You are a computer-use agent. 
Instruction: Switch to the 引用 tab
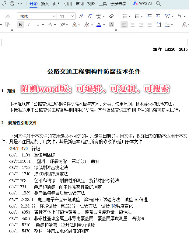[x=68, y=3]
